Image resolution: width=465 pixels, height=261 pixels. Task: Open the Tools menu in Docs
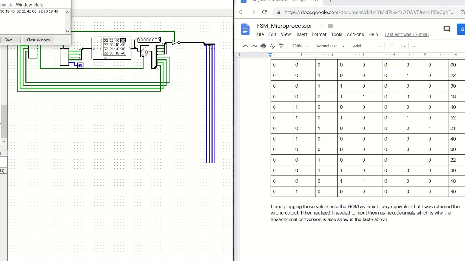click(336, 34)
